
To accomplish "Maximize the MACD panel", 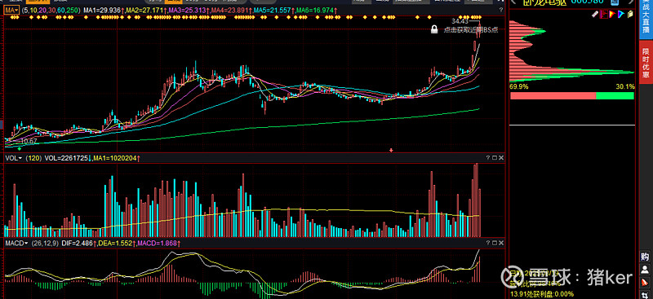I will 495,243.
